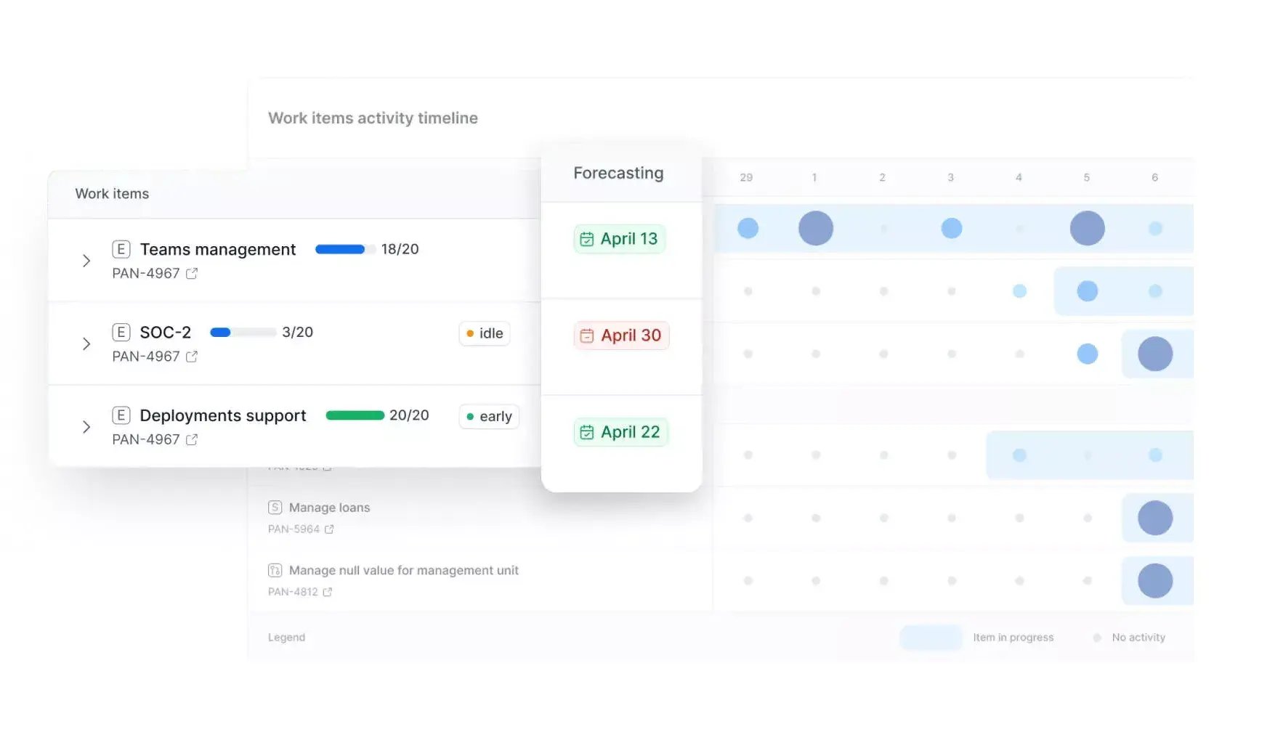Toggle the idle status indicator on SOC-2
The image size is (1275, 732).
[x=471, y=333]
